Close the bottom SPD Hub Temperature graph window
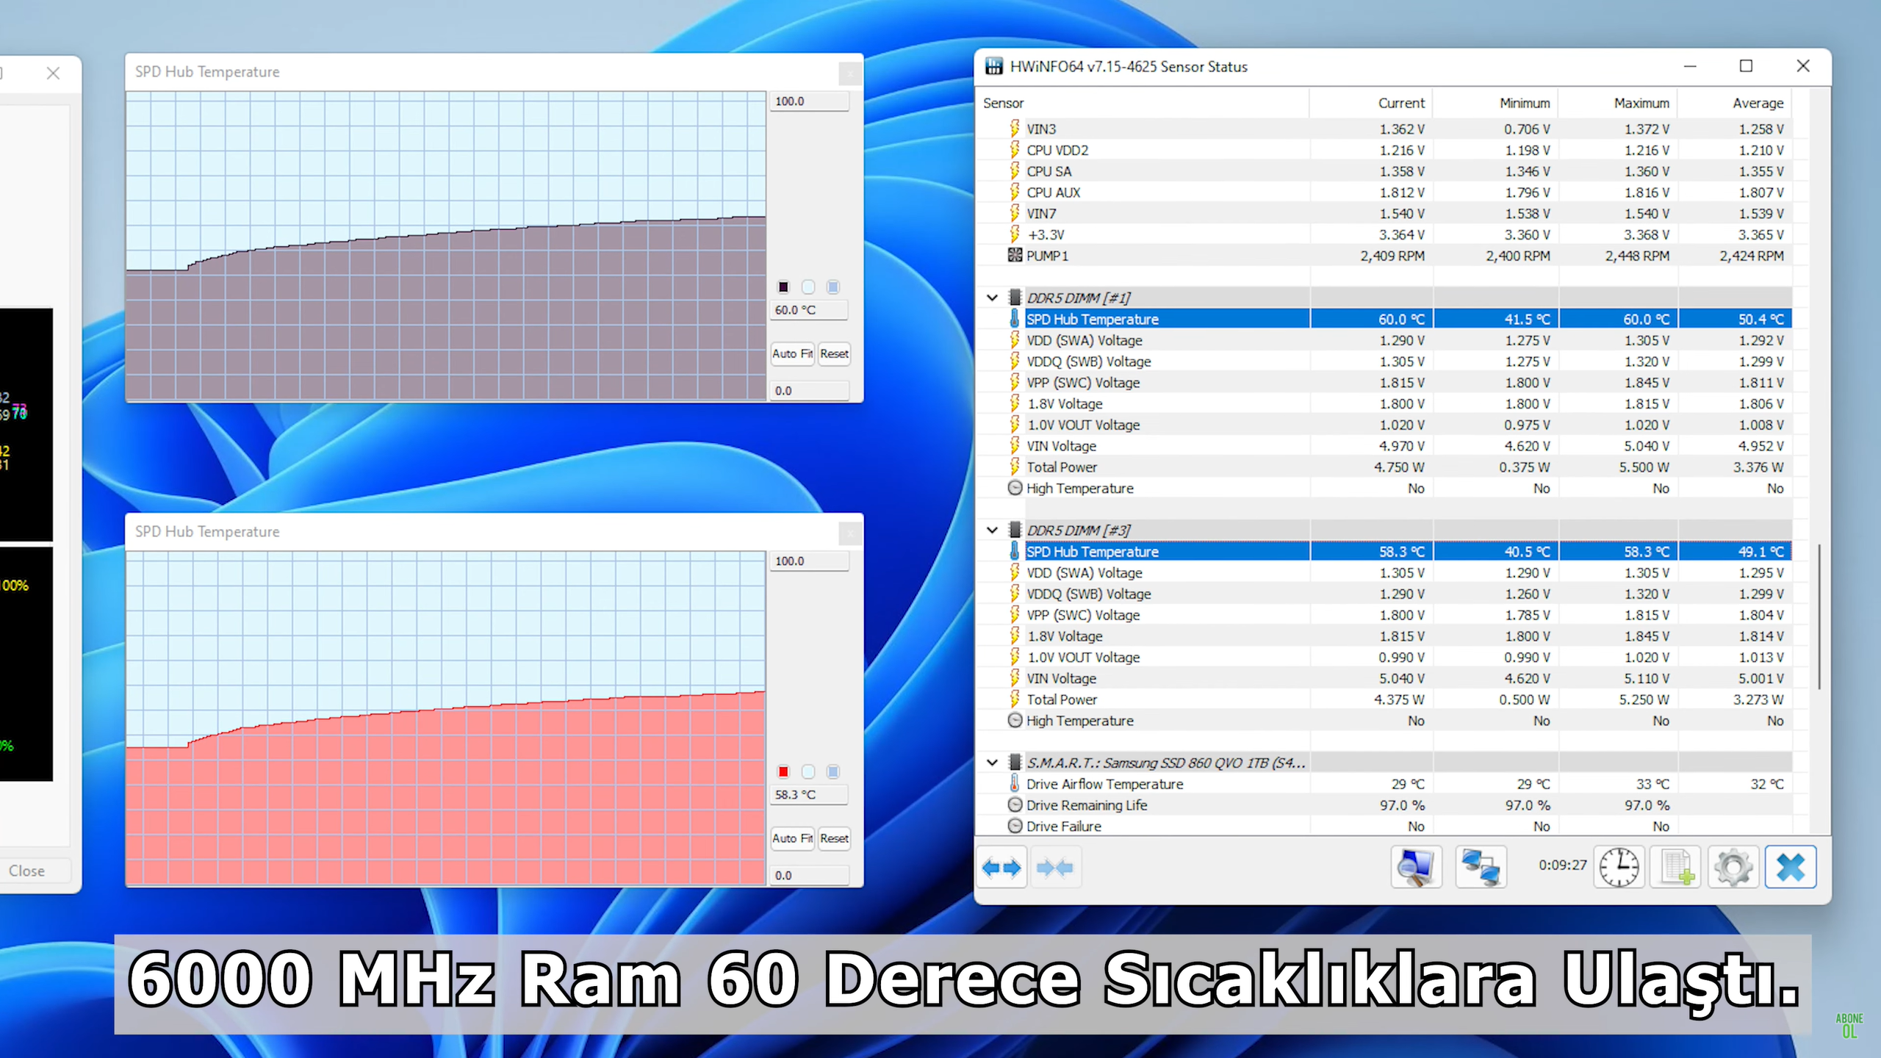Screen dimensions: 1881x1058 pyautogui.click(x=850, y=533)
